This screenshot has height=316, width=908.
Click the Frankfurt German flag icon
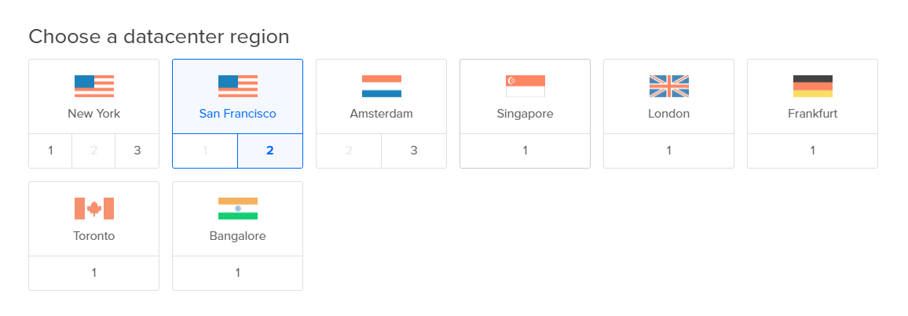[813, 86]
